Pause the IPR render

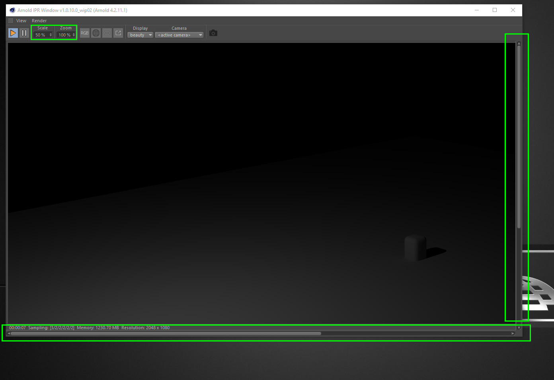24,33
